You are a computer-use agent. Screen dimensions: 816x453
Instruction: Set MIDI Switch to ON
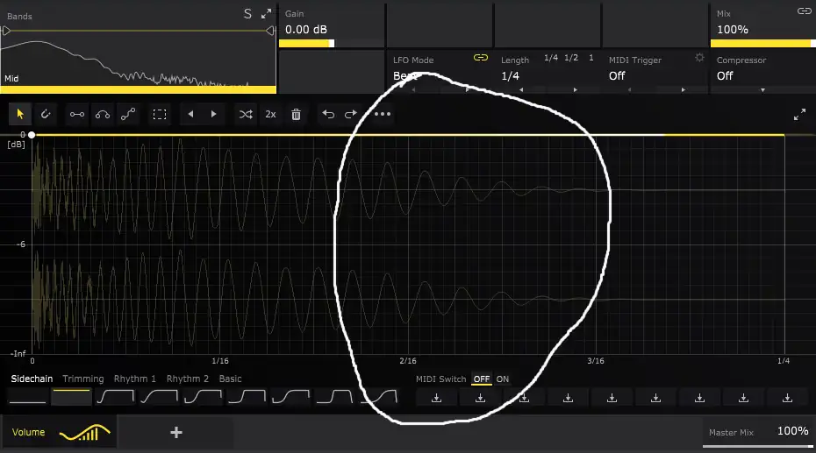pos(502,379)
